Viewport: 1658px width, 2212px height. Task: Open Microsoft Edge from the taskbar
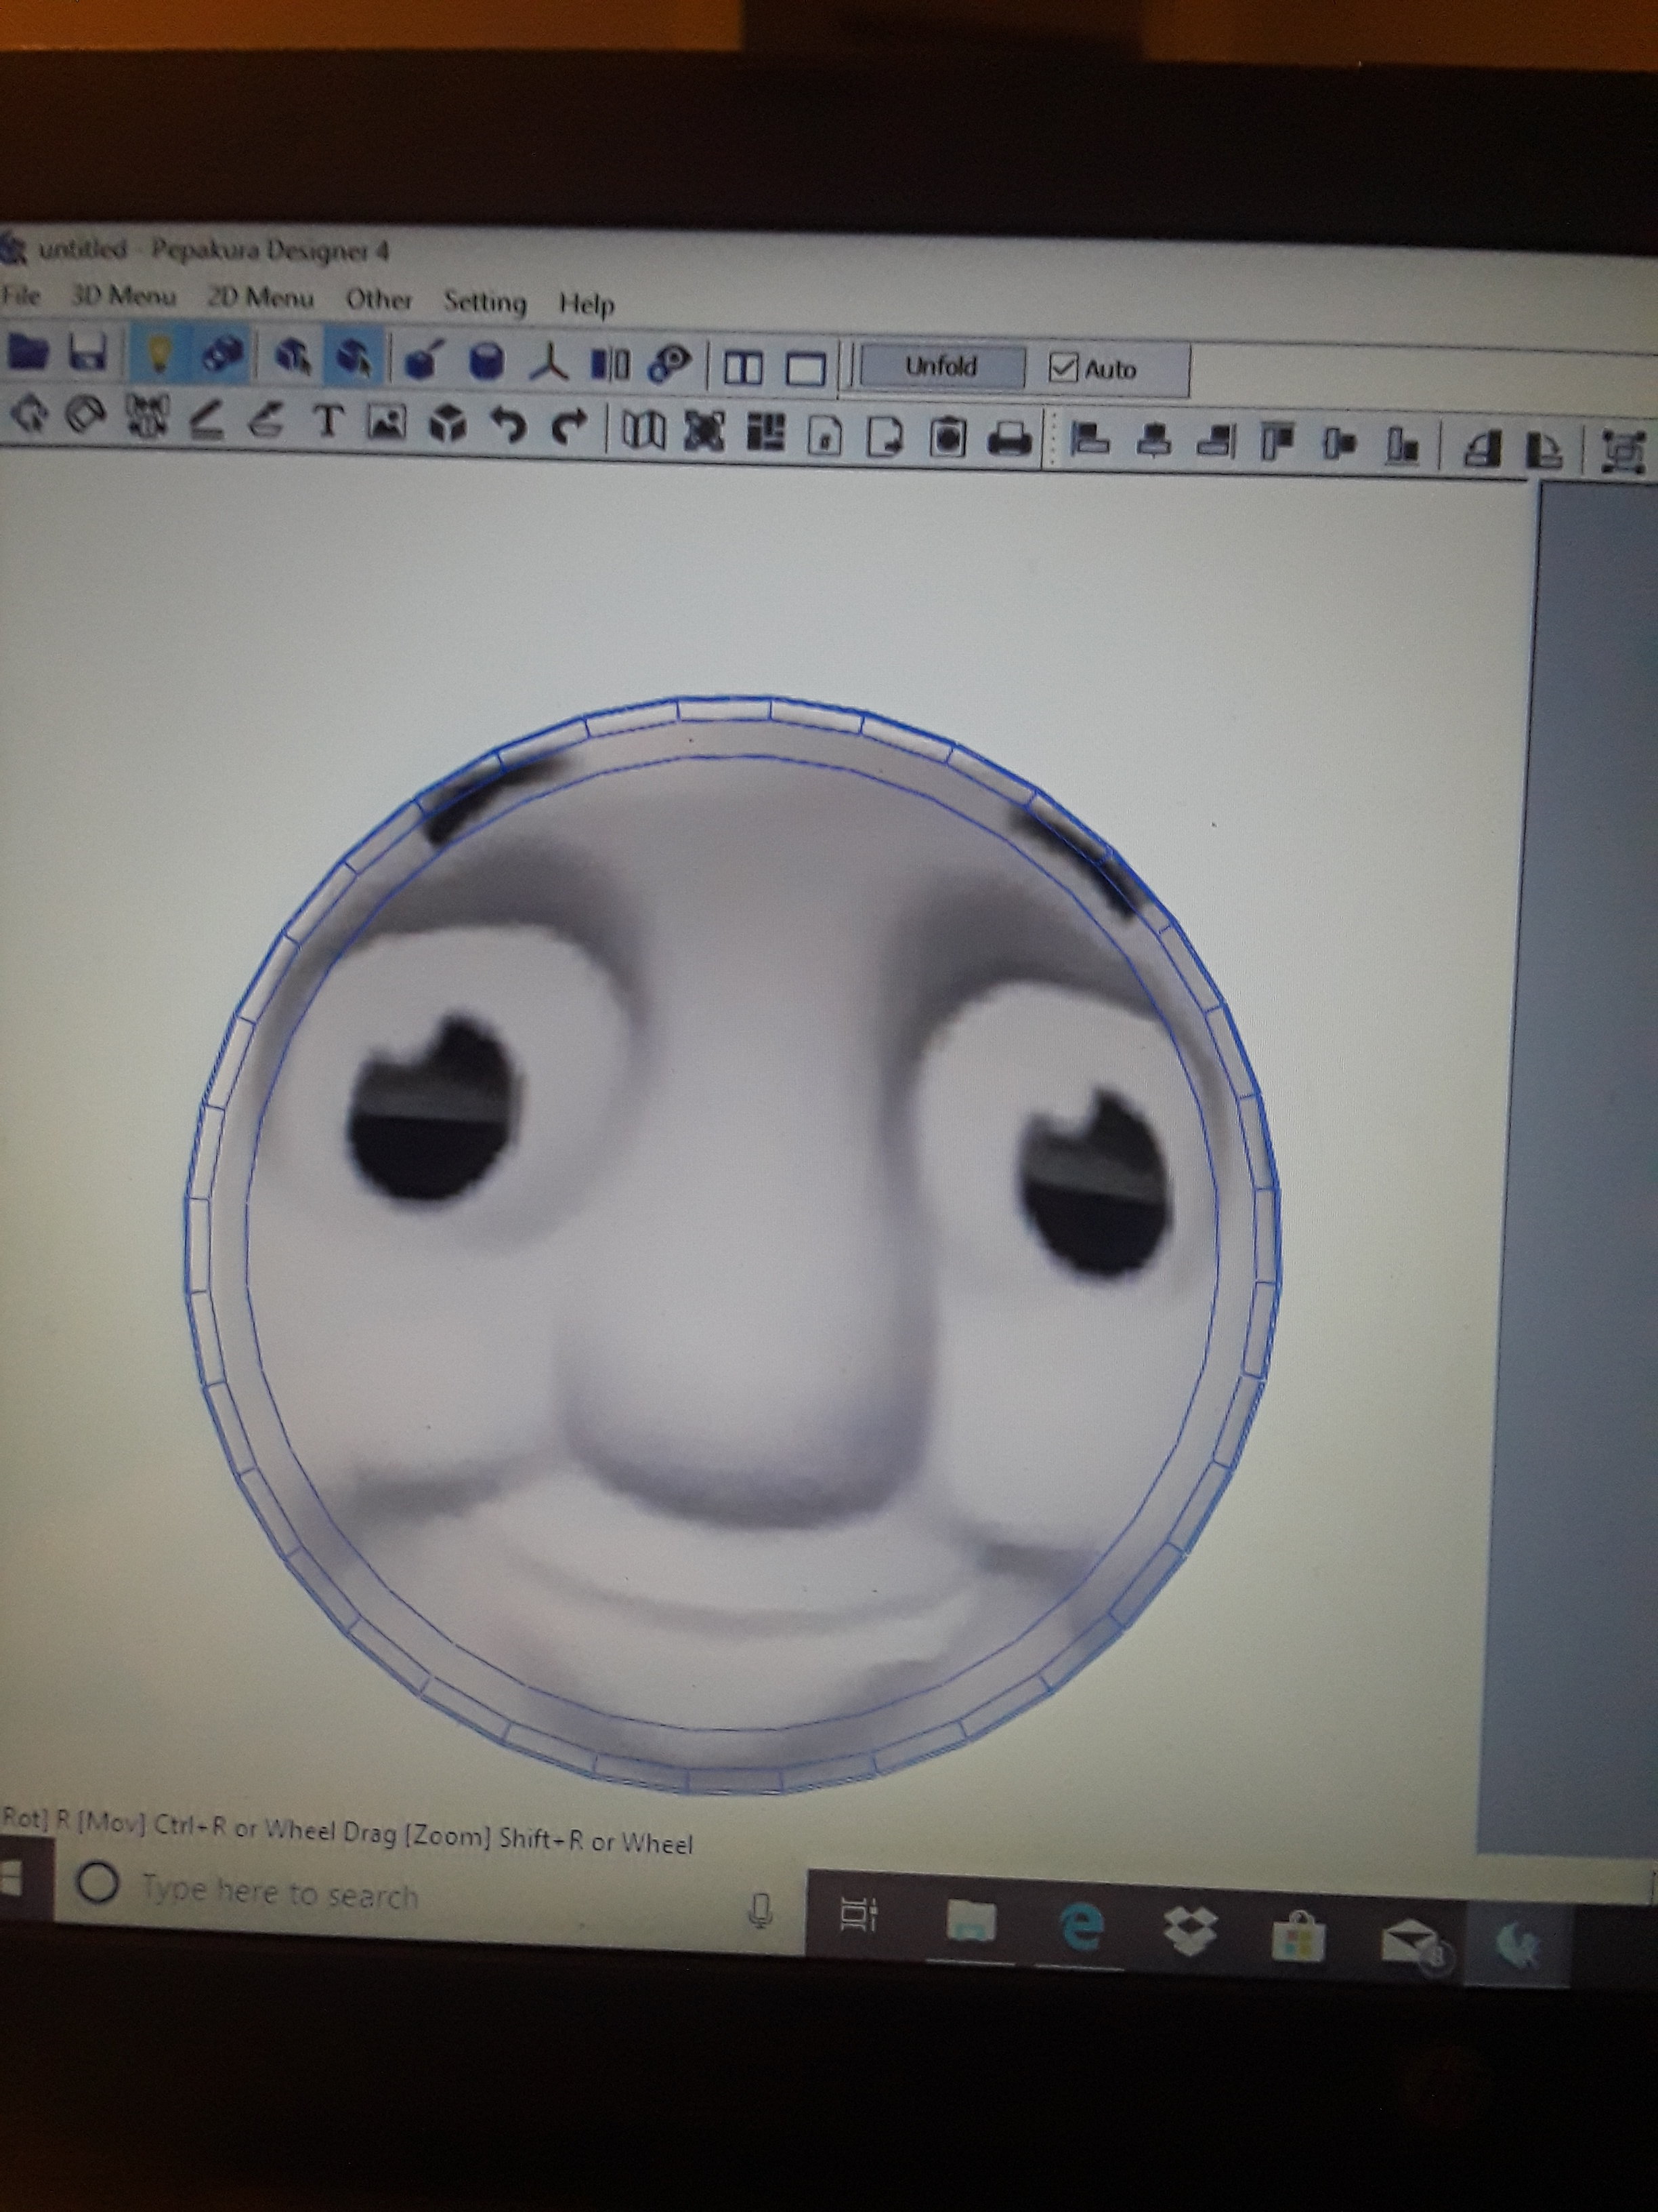click(1082, 1925)
